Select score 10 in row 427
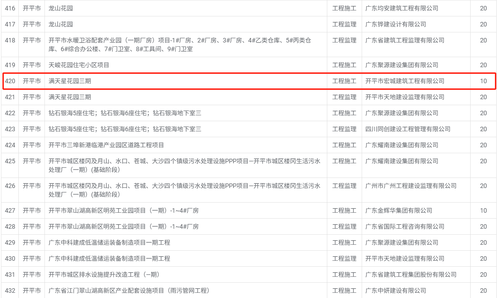The height and width of the screenshot is (298, 497). (483, 211)
